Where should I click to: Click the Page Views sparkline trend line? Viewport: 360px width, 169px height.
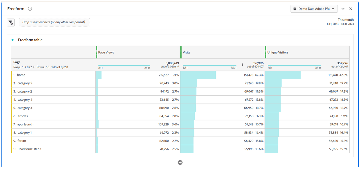coord(124,66)
